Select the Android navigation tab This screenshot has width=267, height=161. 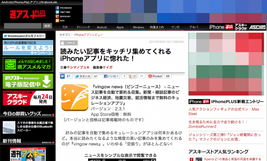[102, 27]
